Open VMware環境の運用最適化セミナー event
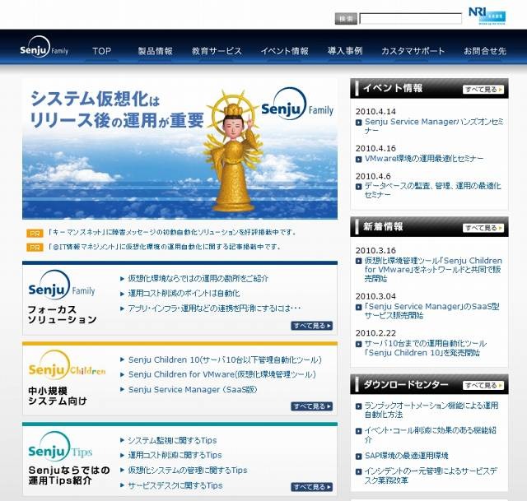Viewport: 527px width, 501px height. (424, 159)
